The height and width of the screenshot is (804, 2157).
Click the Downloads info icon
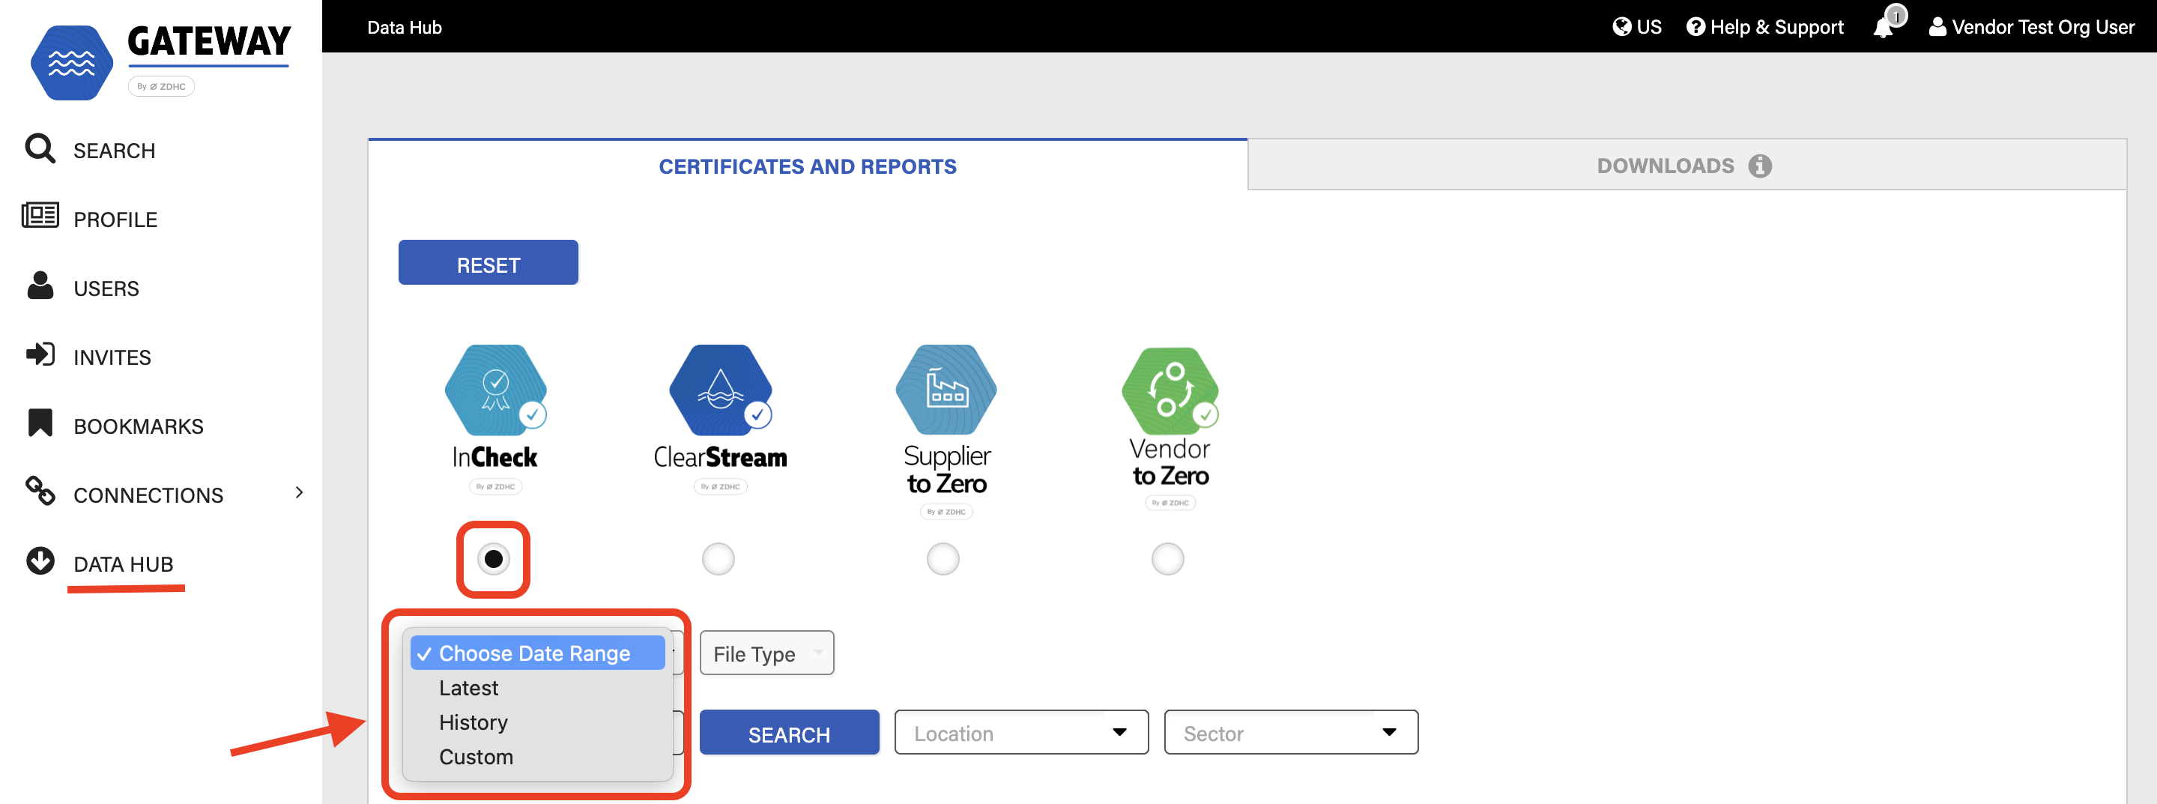(1759, 166)
